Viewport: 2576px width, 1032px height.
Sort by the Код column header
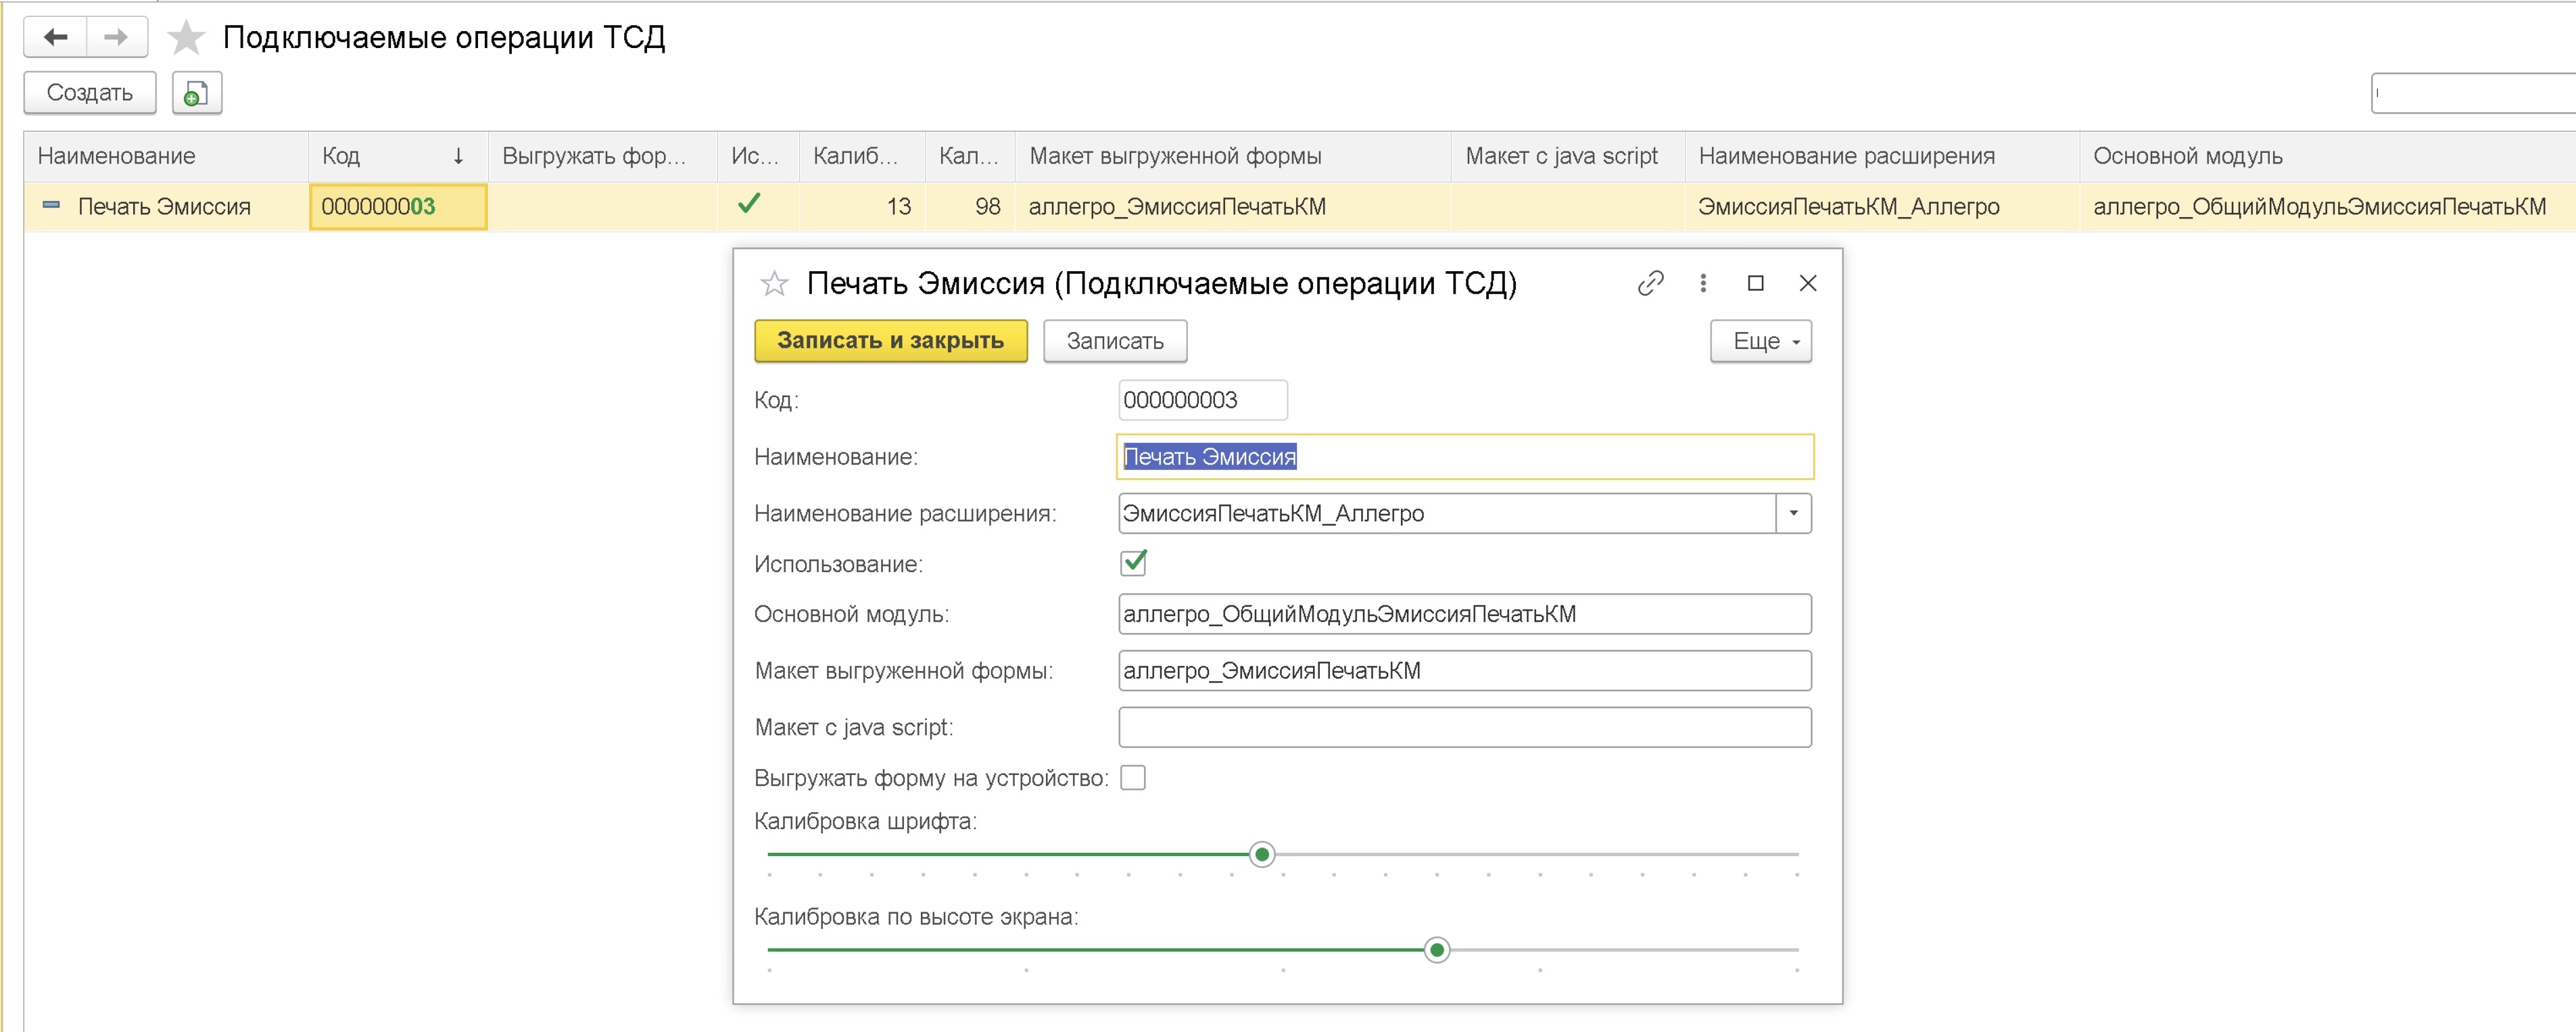click(x=398, y=156)
